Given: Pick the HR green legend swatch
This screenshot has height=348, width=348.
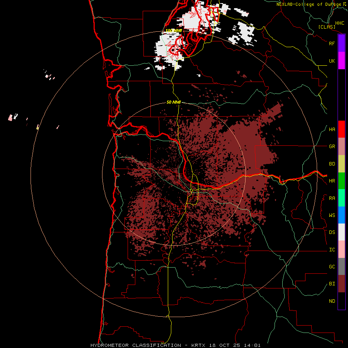Looking at the screenshot, I should [341, 181].
